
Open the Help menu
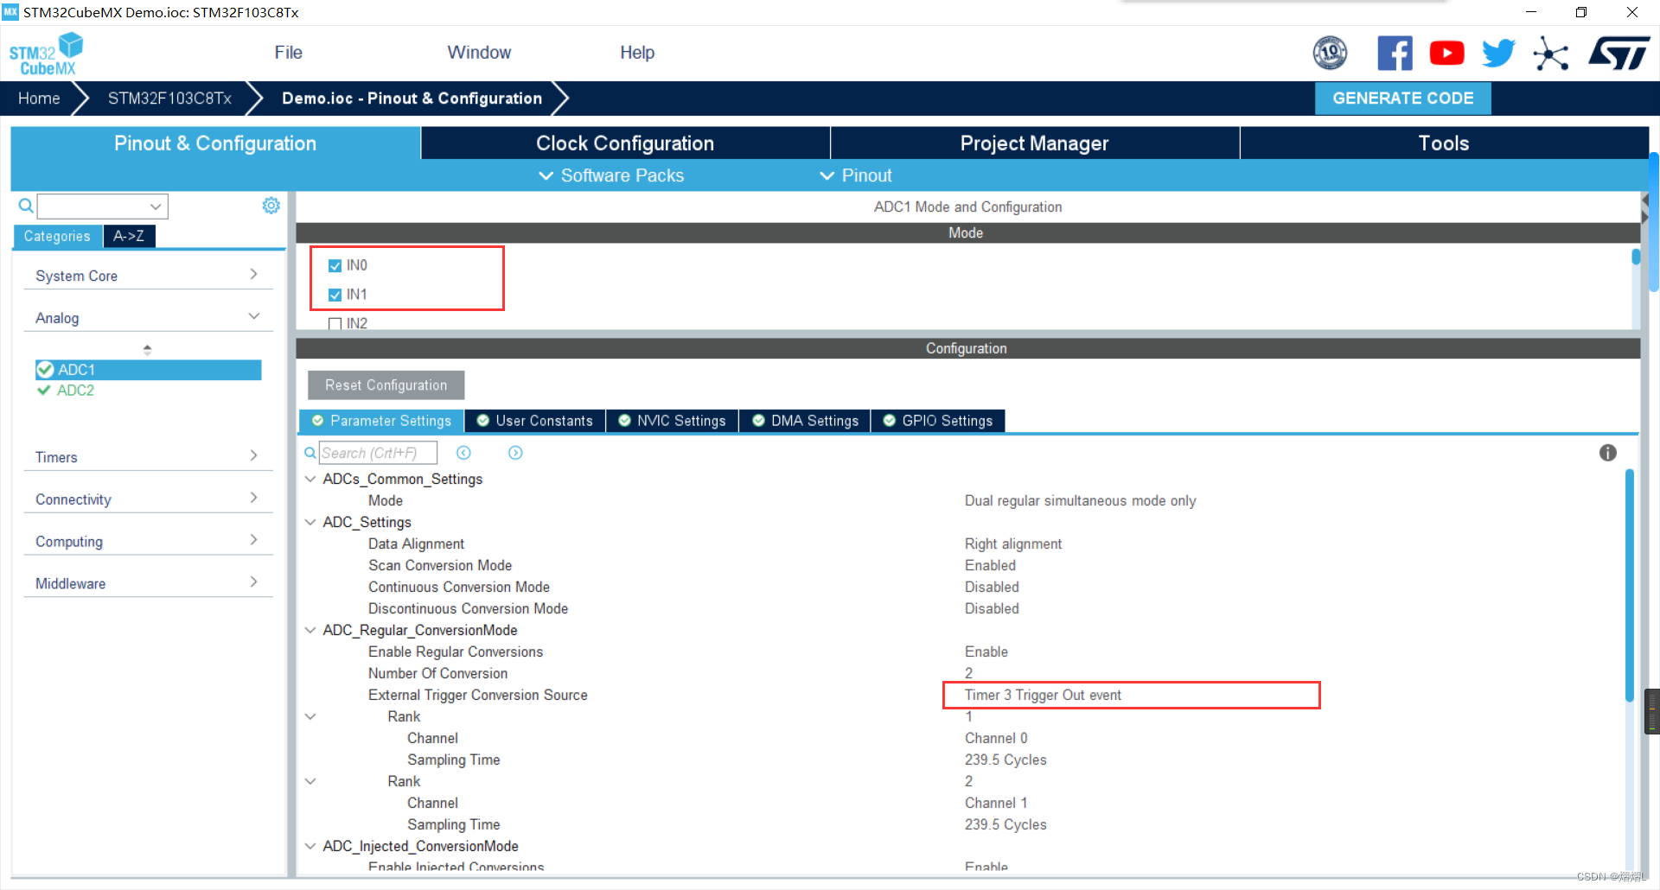pos(637,53)
